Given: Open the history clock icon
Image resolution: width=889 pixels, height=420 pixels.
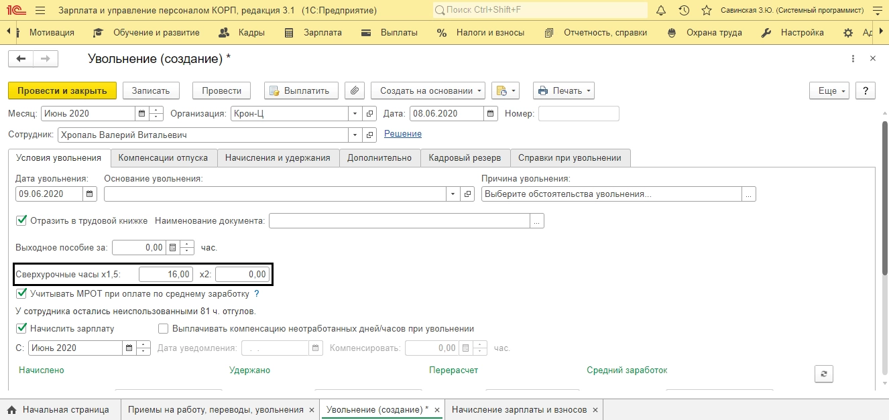Looking at the screenshot, I should coord(684,11).
